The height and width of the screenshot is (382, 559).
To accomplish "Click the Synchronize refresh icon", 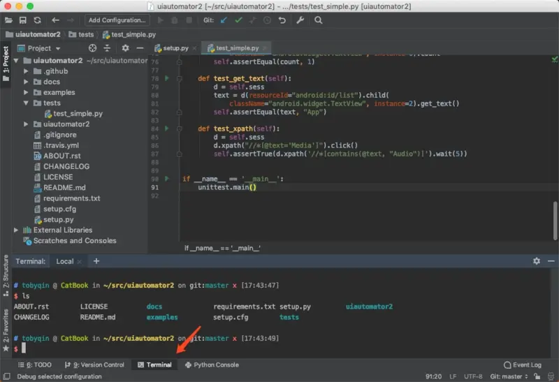I will tap(38, 20).
